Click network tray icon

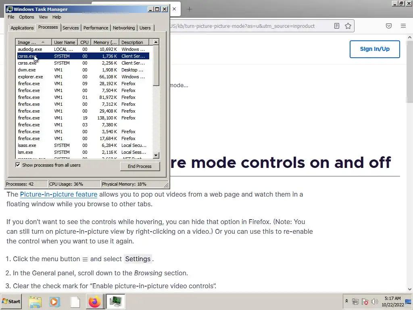pos(355,301)
